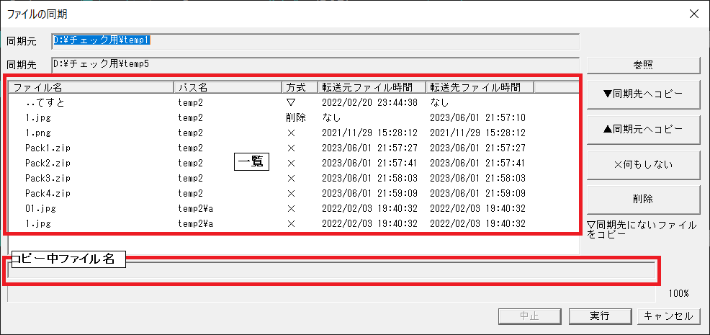This screenshot has height=335, width=710.
Task: Select the Pack2.zip row
Action: pos(293,163)
